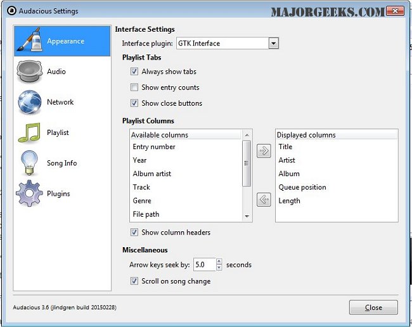Click the Displayed columns header
The image size is (412, 327).
[337, 135]
